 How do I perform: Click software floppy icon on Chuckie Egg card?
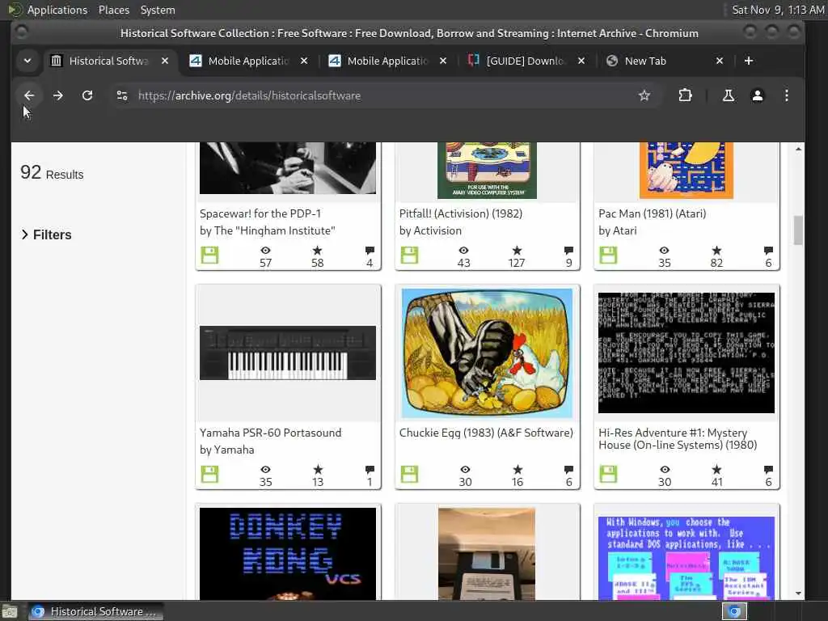point(409,474)
